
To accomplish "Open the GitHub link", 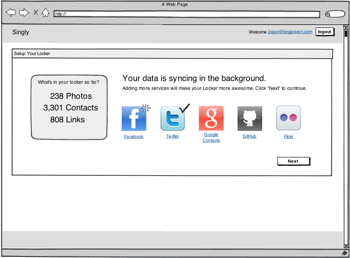I will [249, 136].
